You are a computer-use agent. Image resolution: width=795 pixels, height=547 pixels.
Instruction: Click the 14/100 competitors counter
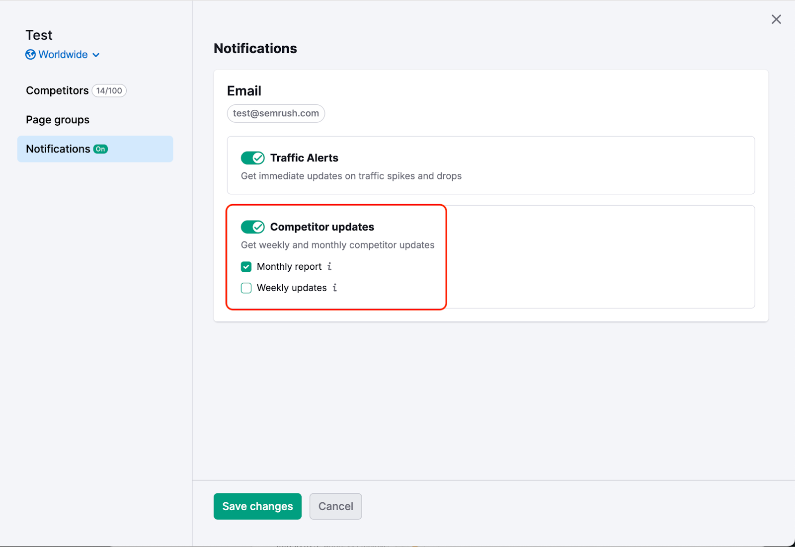tap(109, 90)
